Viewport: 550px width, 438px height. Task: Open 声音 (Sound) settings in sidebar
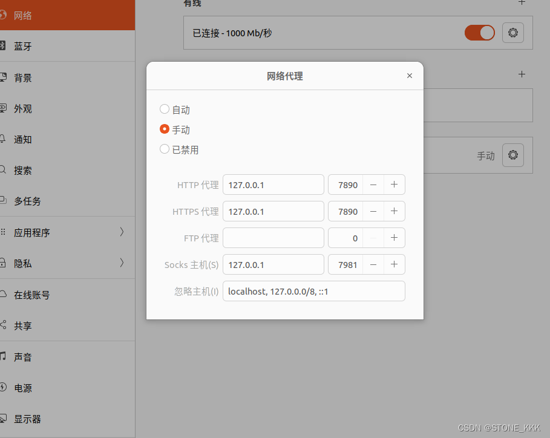(x=67, y=357)
